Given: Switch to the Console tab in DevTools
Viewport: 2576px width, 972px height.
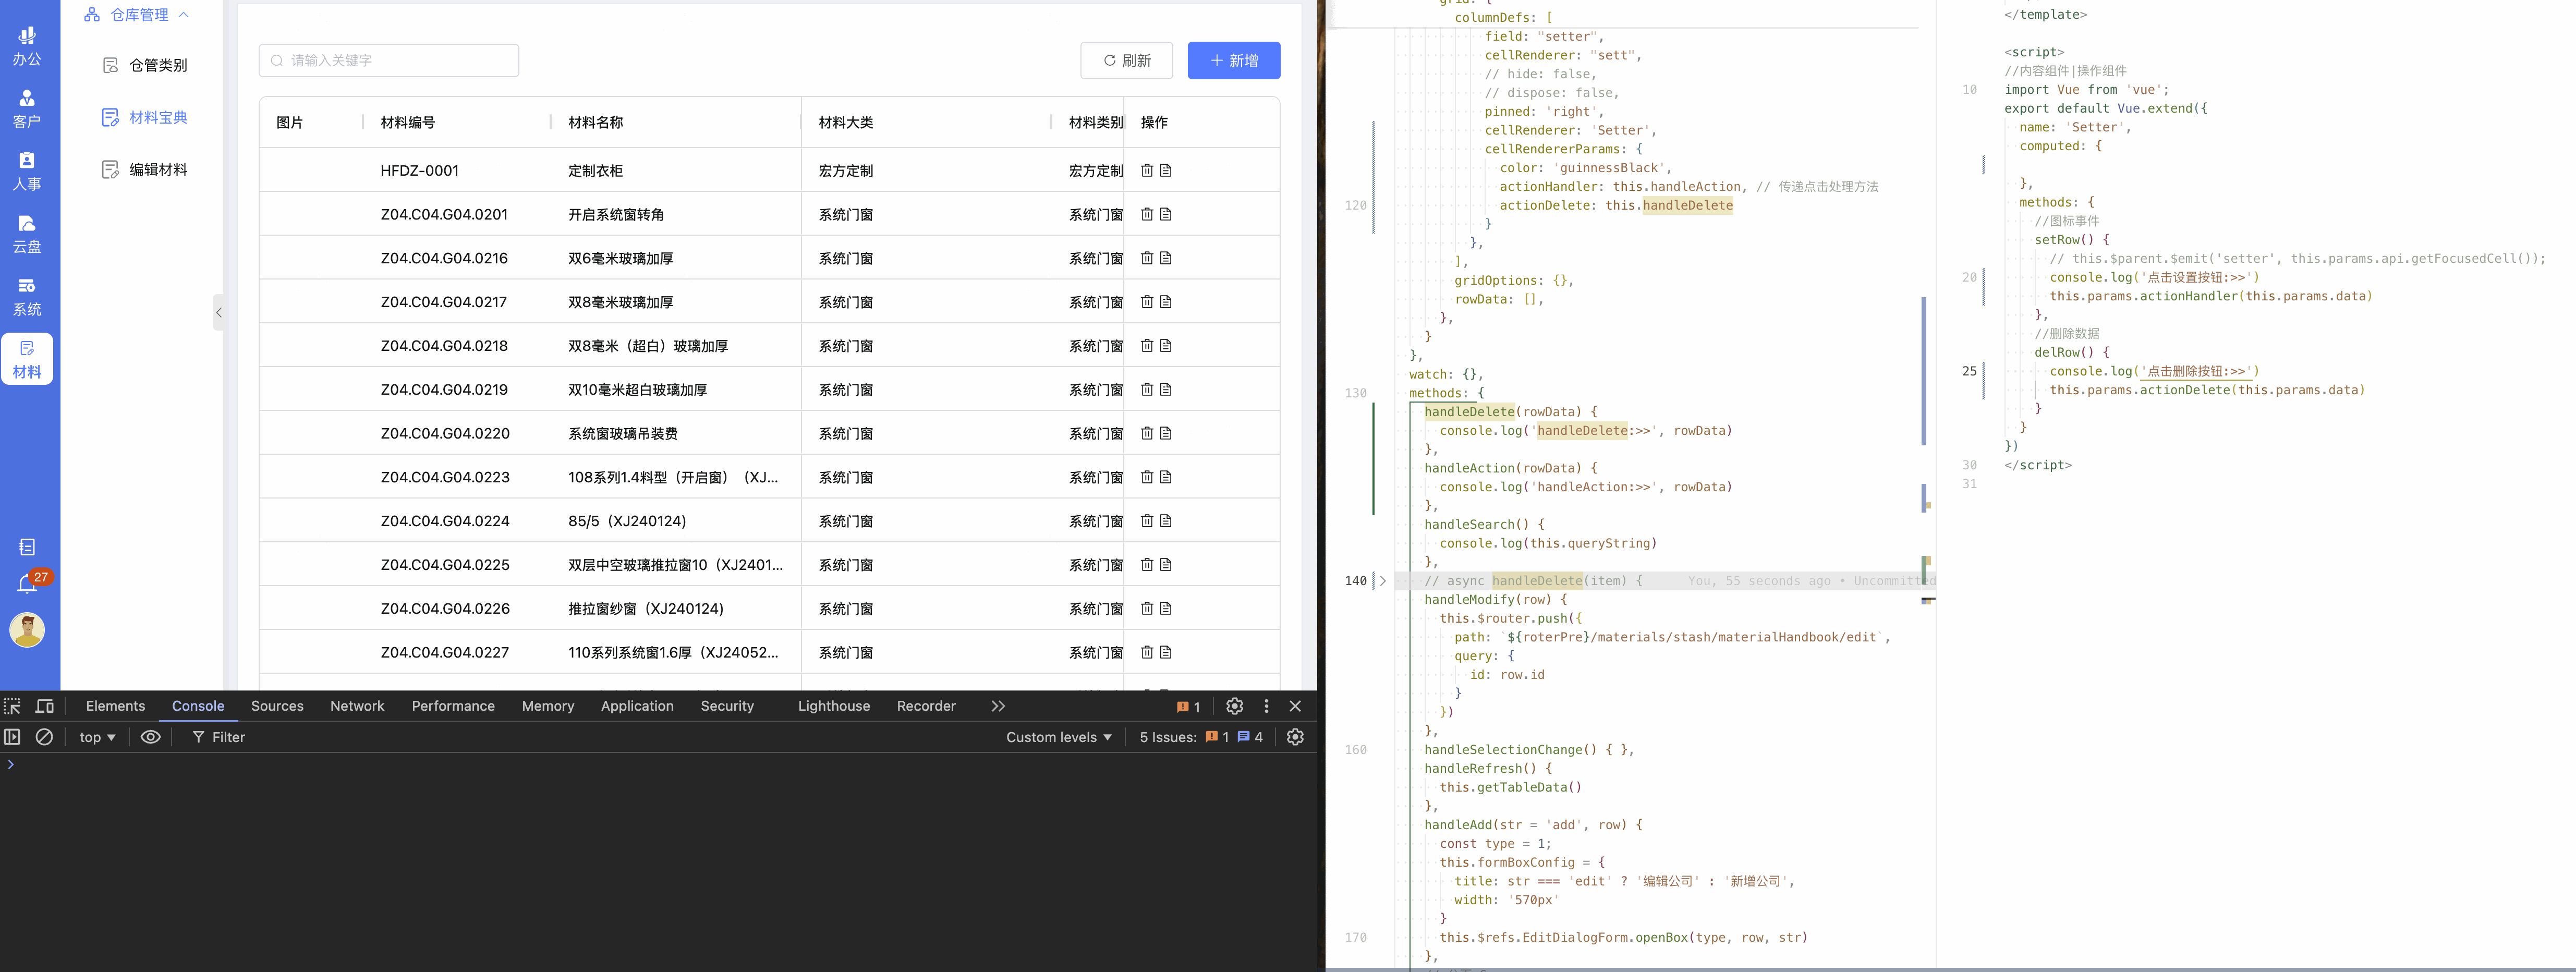Looking at the screenshot, I should (x=198, y=706).
